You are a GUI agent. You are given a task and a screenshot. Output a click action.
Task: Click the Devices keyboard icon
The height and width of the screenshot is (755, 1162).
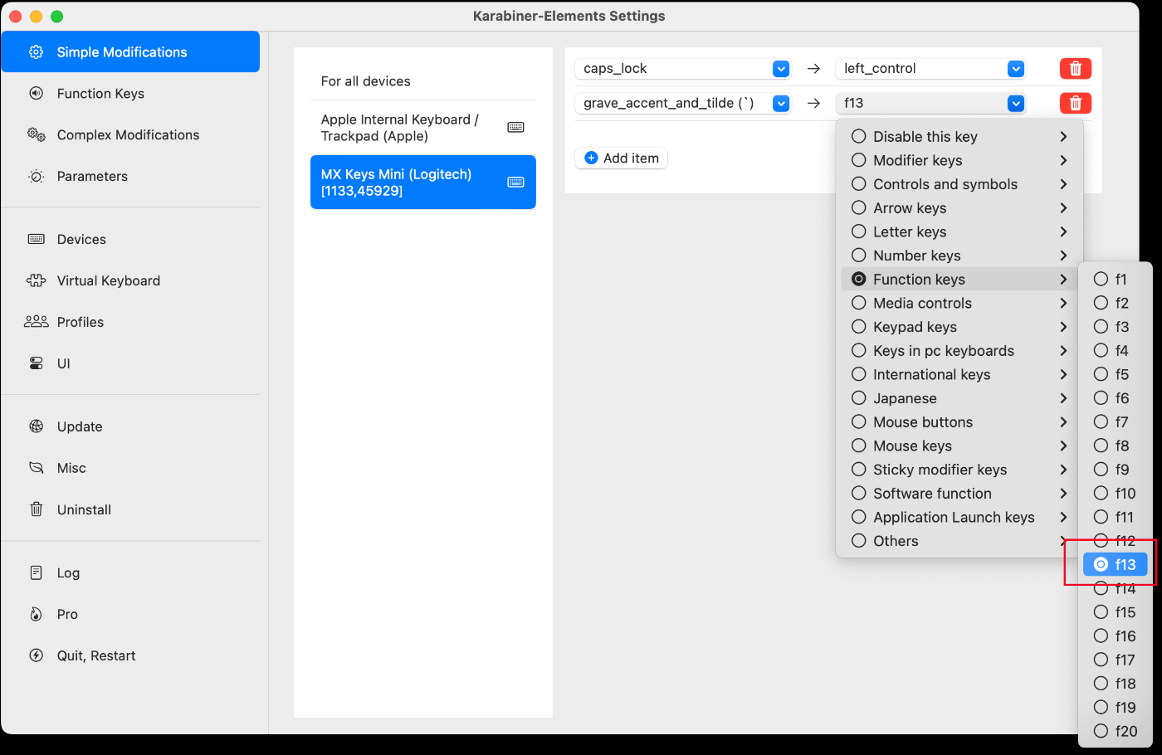[36, 239]
